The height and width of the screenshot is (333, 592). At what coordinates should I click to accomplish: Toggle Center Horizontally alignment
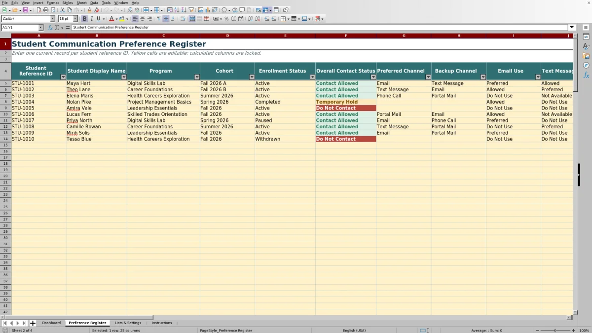(x=143, y=19)
